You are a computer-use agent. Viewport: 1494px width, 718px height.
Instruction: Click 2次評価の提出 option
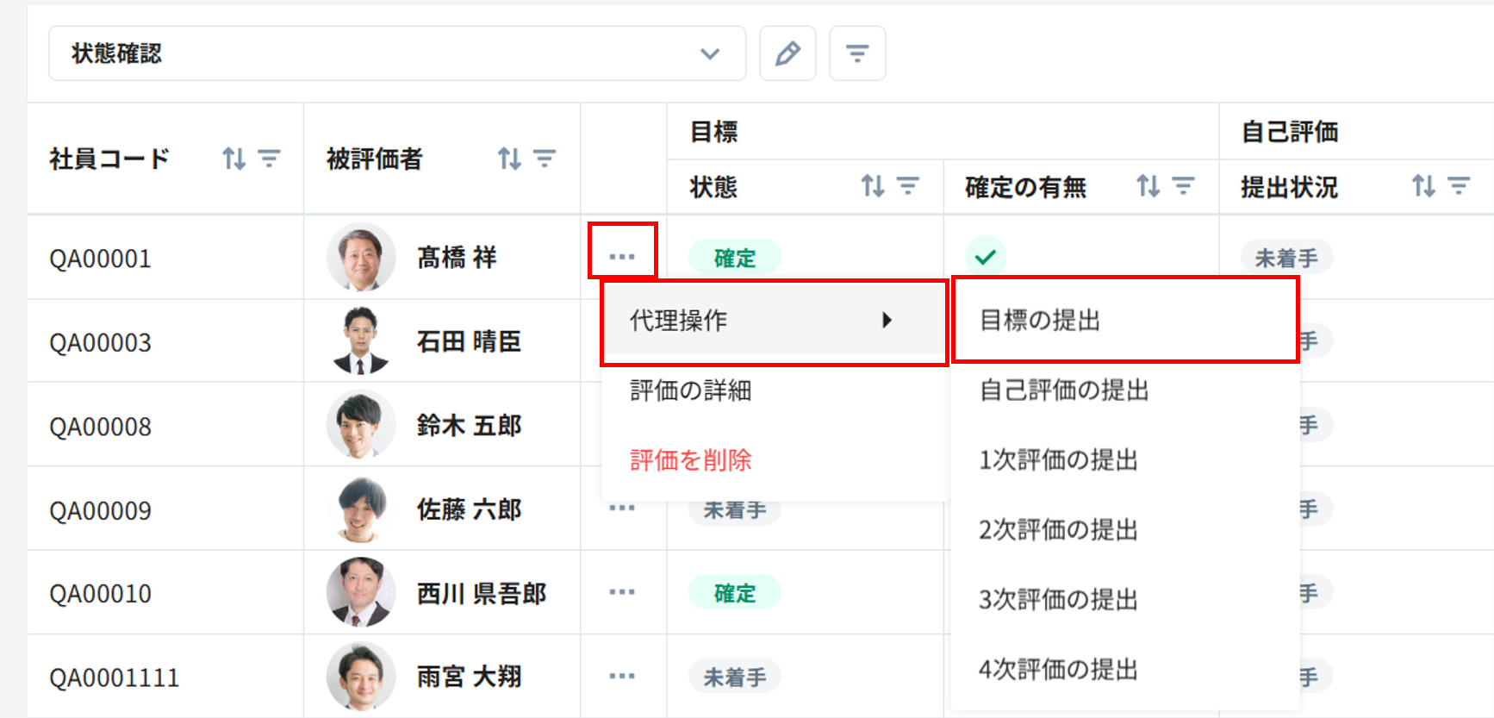point(1058,529)
